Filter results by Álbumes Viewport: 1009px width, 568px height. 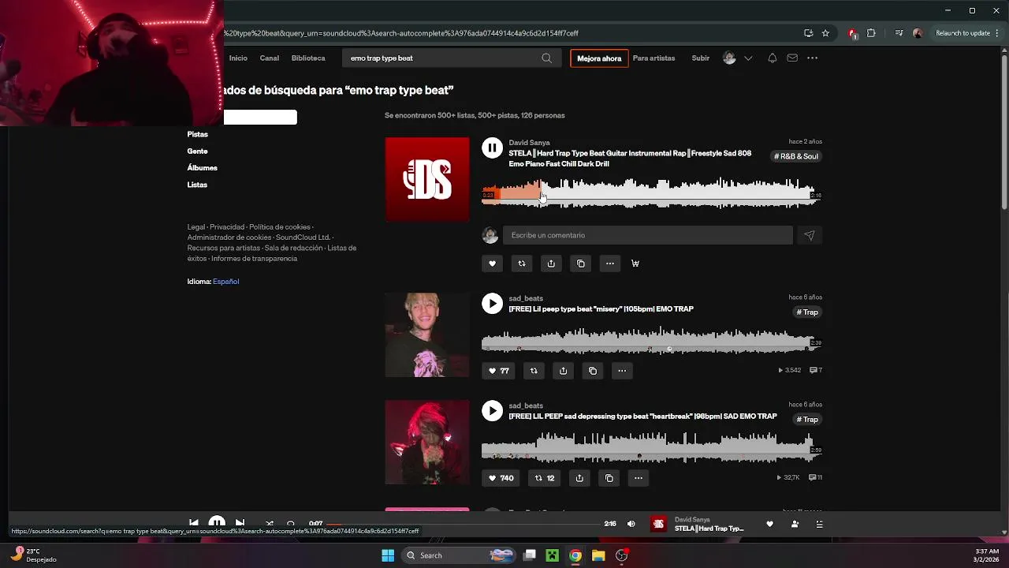pos(203,168)
